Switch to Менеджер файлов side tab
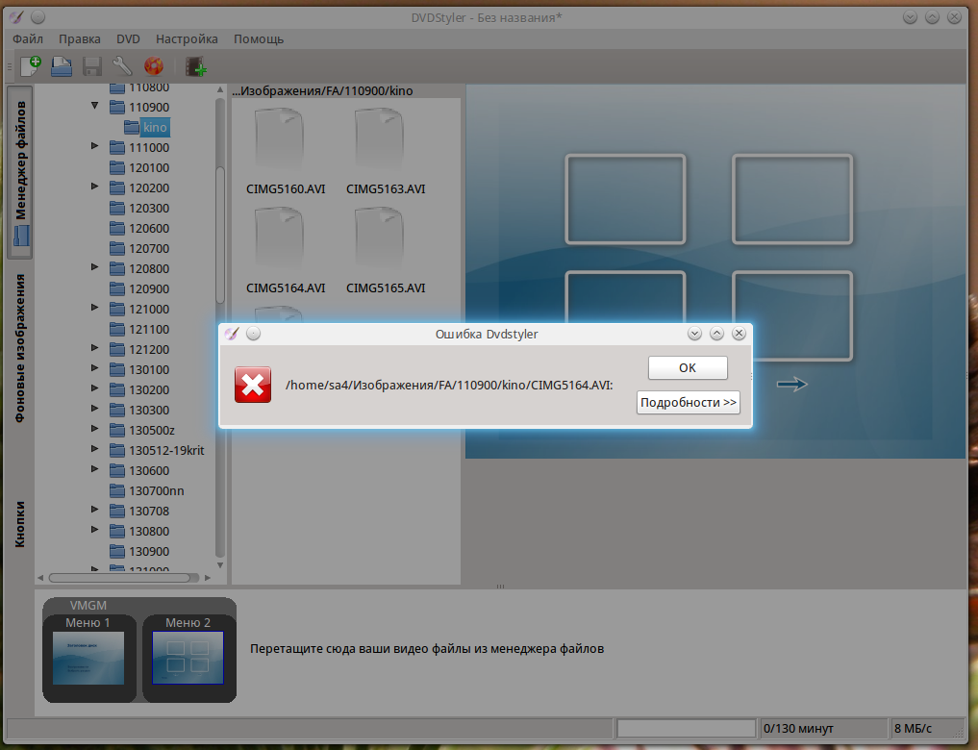The image size is (978, 750). (20, 172)
